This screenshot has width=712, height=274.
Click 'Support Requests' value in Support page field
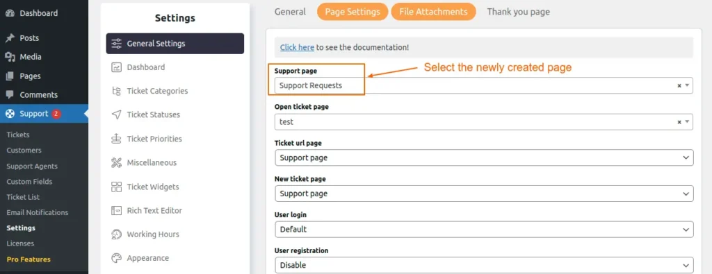(311, 85)
